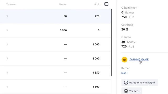Select the row with 1 350 RUB
The height and width of the screenshot is (94, 168).
[x=55, y=73]
